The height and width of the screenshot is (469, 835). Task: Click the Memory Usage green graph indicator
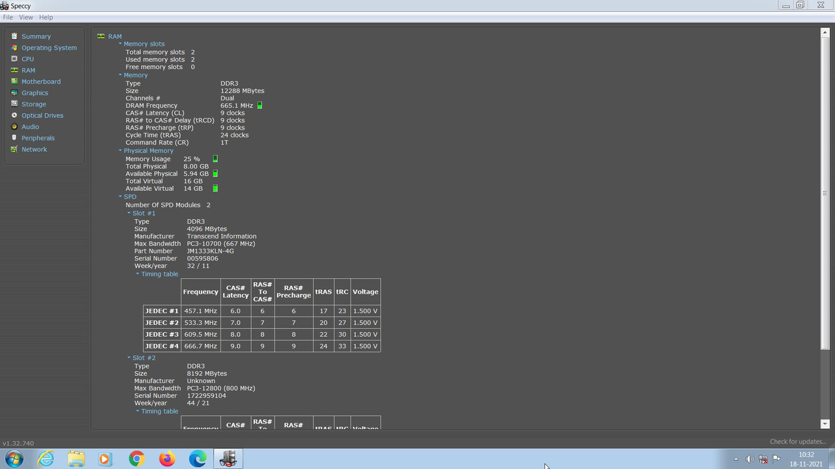tap(215, 159)
